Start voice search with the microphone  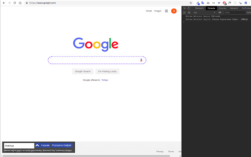pos(141,60)
